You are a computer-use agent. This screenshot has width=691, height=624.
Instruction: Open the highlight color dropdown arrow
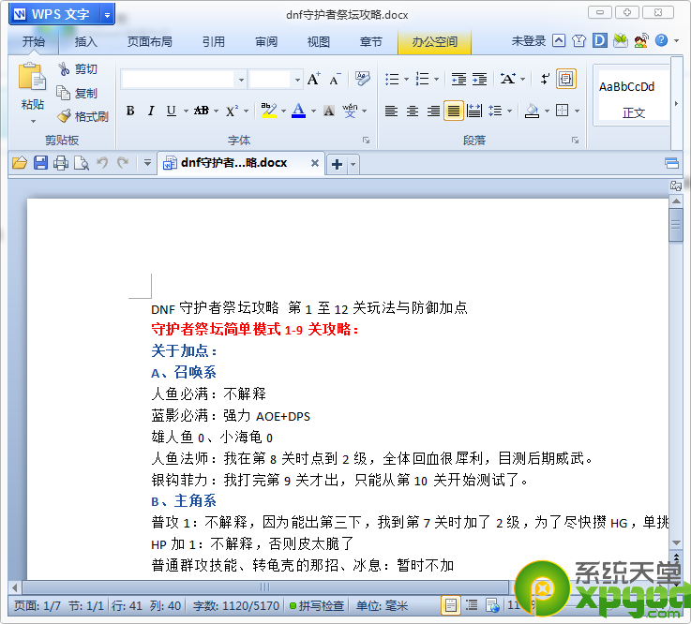pyautogui.click(x=283, y=111)
